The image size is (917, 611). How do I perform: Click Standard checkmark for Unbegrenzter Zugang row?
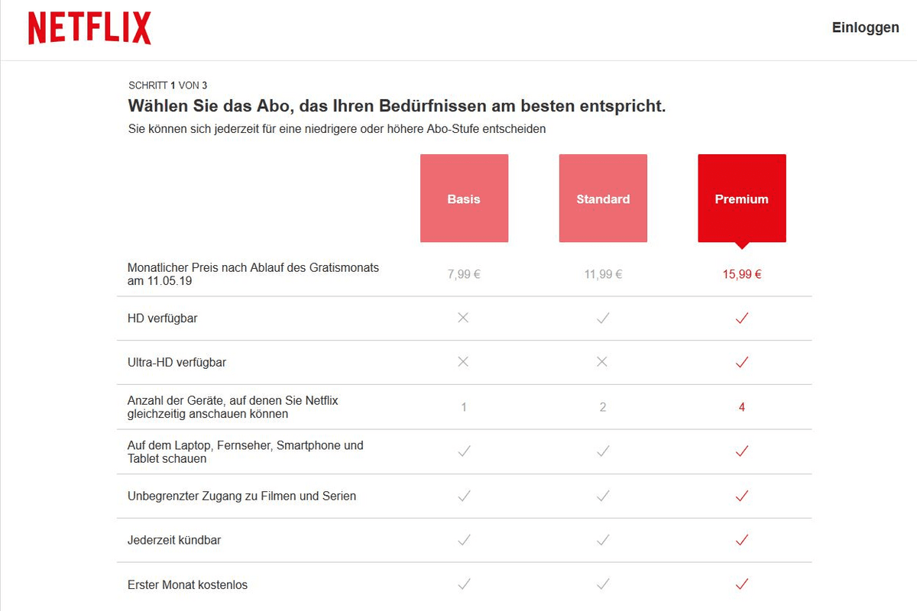point(603,496)
